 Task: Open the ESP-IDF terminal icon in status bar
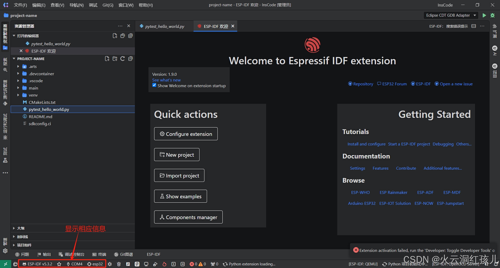[173, 264]
